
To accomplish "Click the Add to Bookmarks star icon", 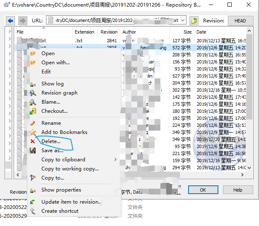I will pyautogui.click(x=33, y=132).
